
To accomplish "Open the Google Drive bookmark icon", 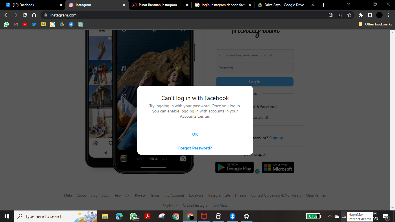I will click(x=62, y=24).
